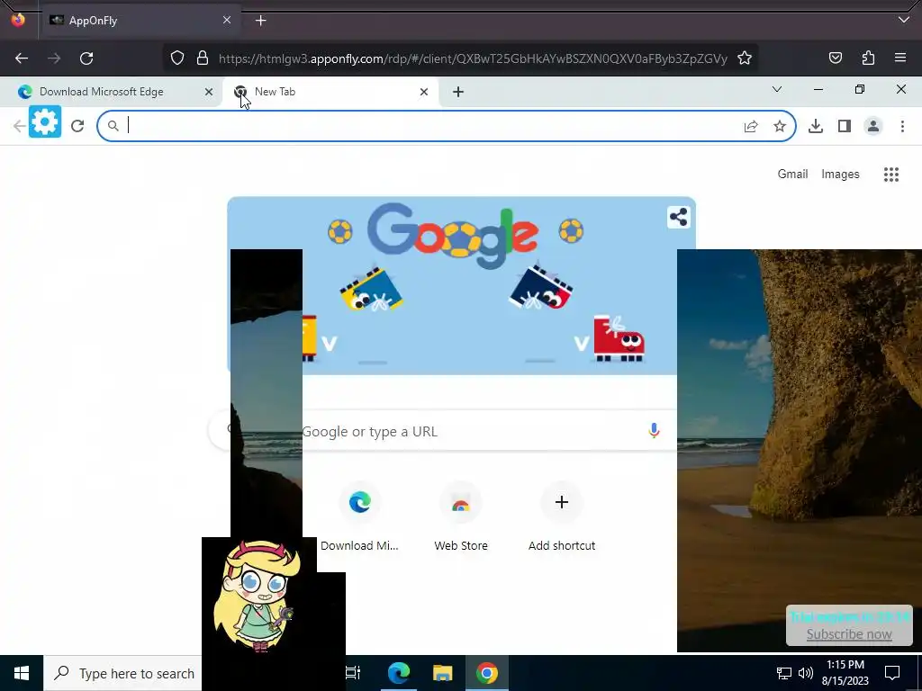Image resolution: width=922 pixels, height=691 pixels.
Task: Open the network status tray icon
Action: click(784, 673)
